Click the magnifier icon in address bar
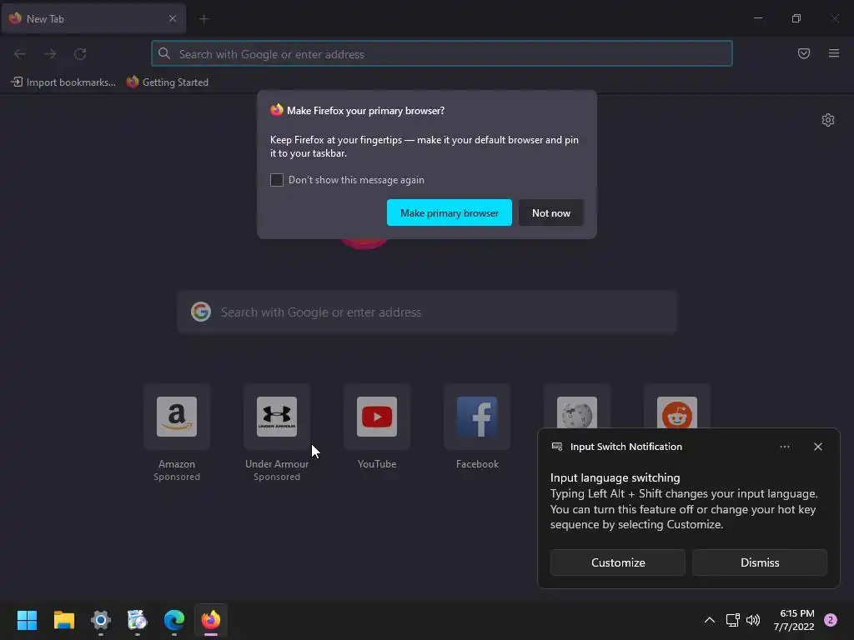Screen dimensions: 854x640 point(164,53)
